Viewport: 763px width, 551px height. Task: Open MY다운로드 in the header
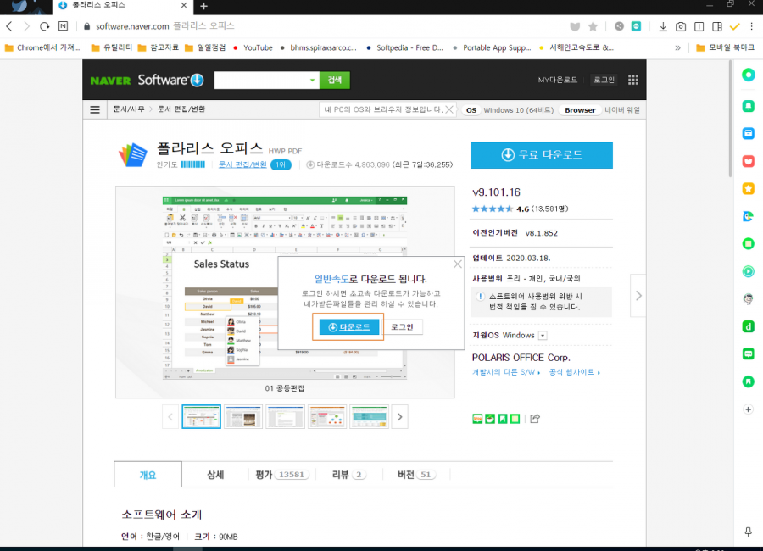[558, 80]
